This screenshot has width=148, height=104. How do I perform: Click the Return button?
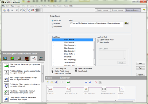(x=141, y=75)
